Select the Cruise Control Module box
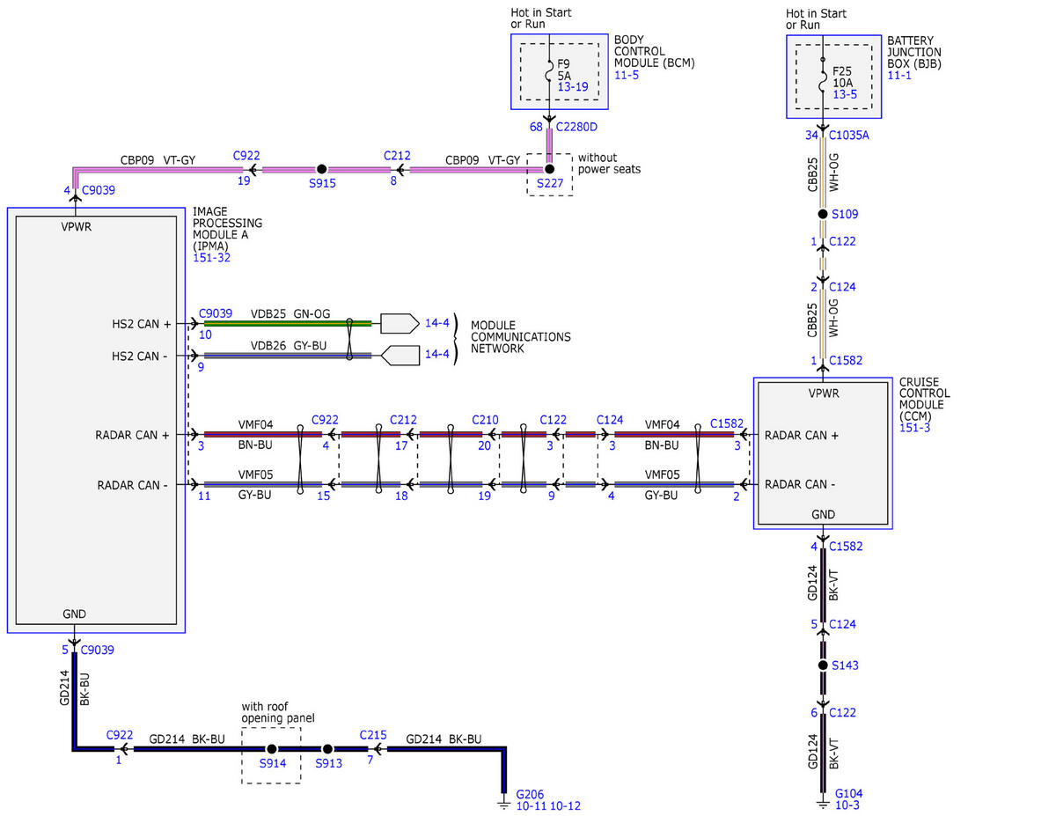1056x816 pixels. pyautogui.click(x=823, y=454)
